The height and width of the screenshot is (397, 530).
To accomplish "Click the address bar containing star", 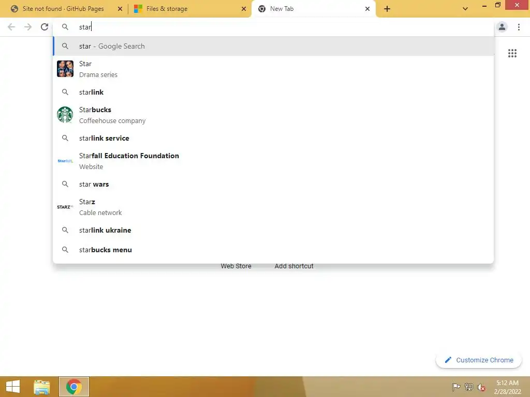I will coord(273,27).
